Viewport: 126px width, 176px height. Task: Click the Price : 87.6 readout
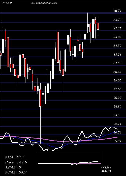(x=16, y=162)
